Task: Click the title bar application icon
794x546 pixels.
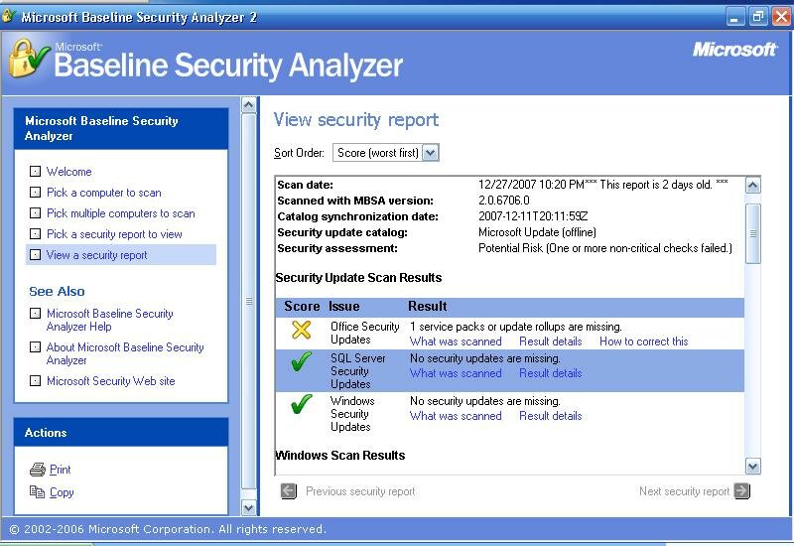Action: (8, 17)
